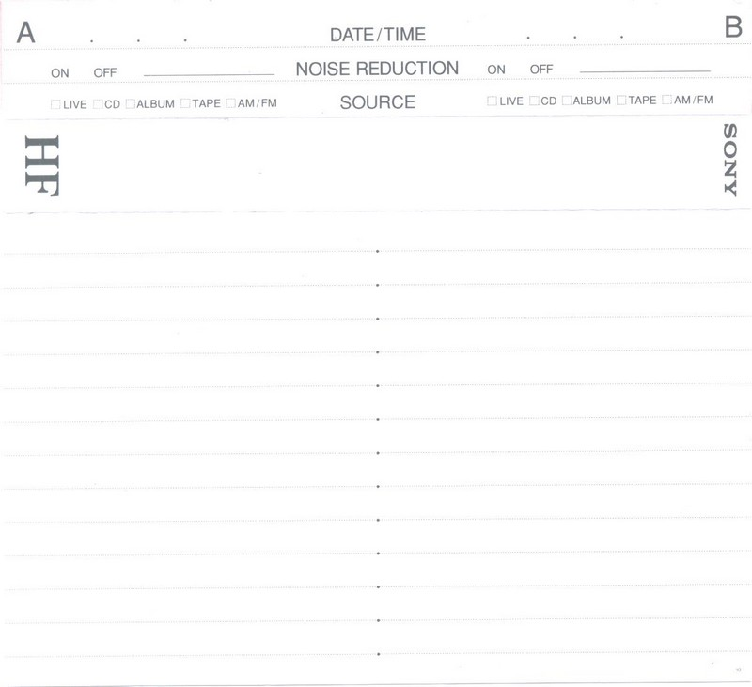Tick the side A TAPE checkbox

tap(185, 104)
